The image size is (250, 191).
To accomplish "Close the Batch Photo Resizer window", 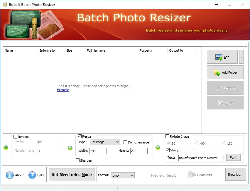I will pos(243,4).
